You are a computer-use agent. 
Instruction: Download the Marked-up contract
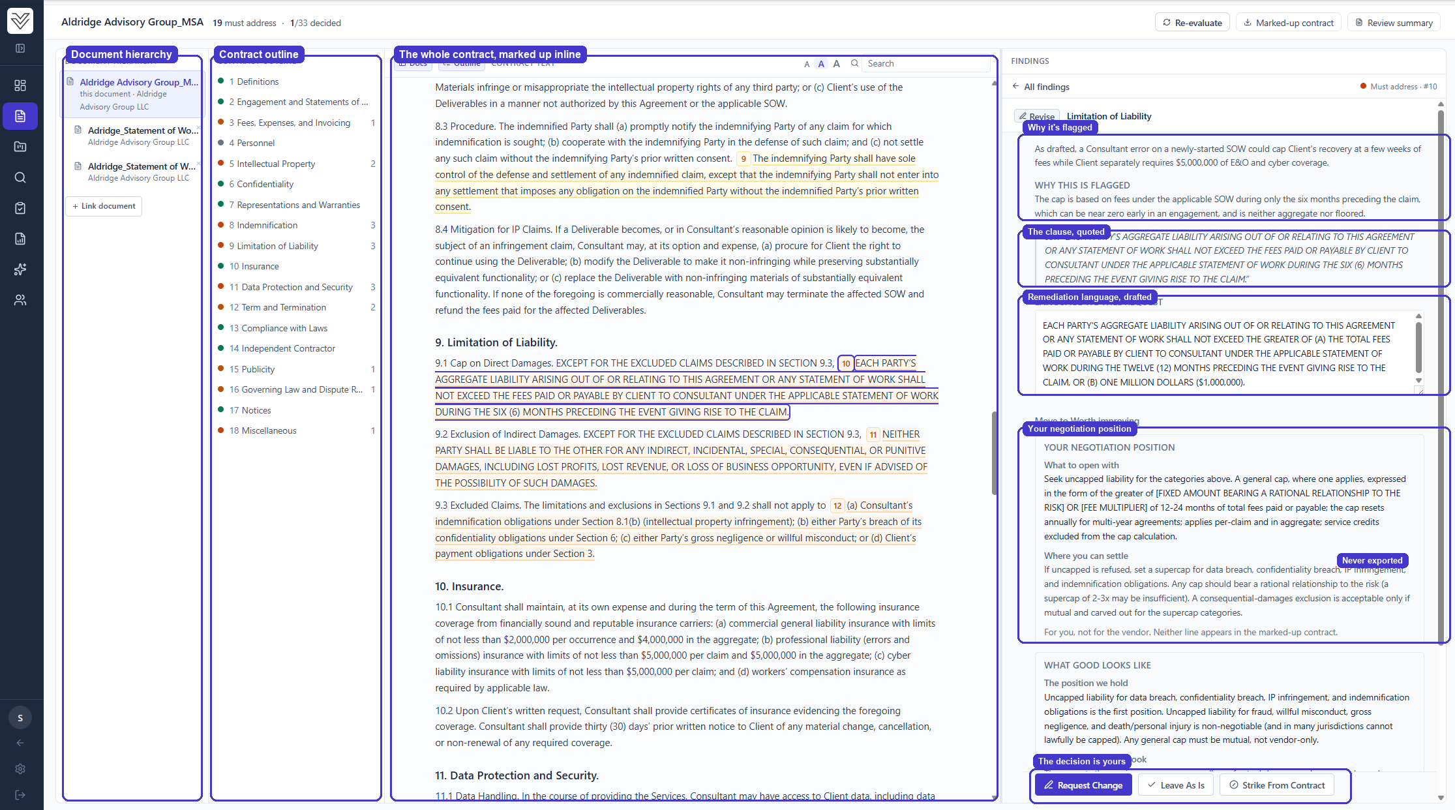(x=1288, y=23)
